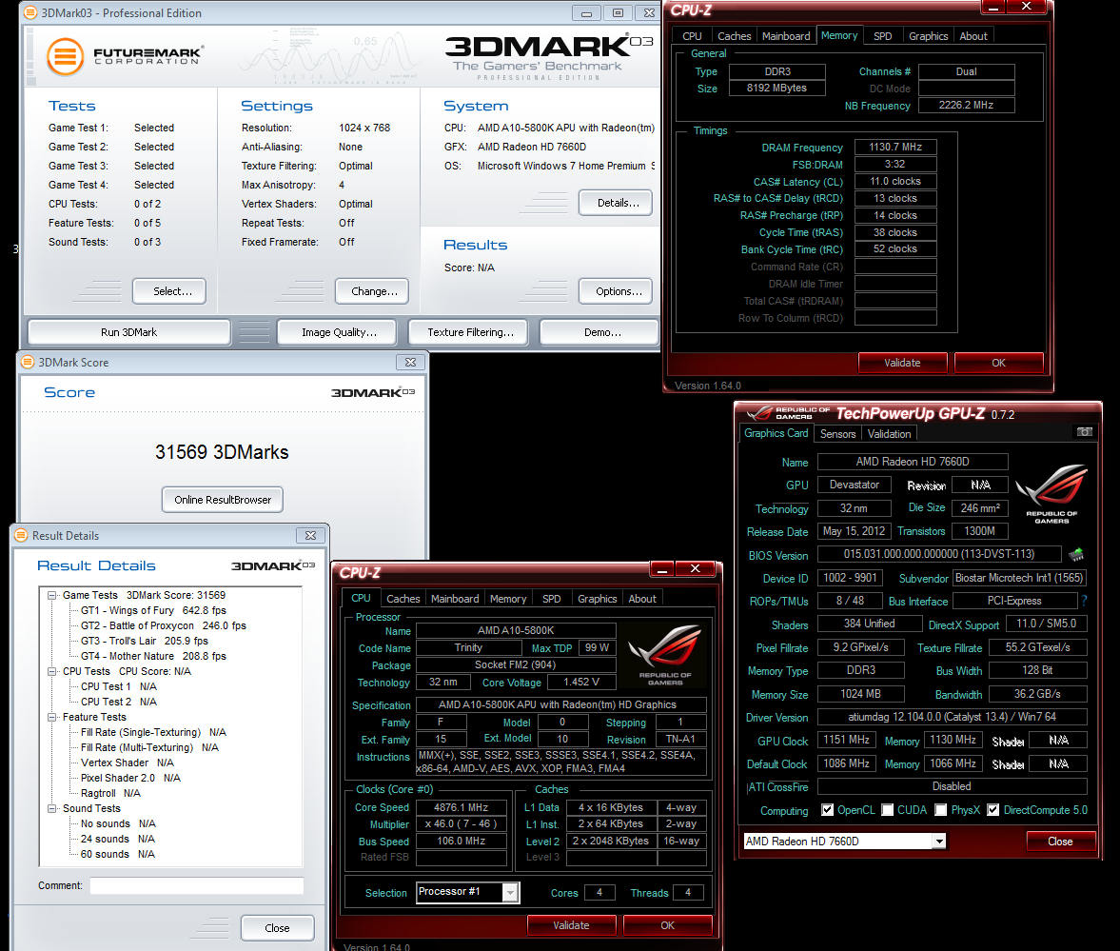The width and height of the screenshot is (1120, 951).
Task: Open the Mainboard tab in top CPU-Z window
Action: (x=786, y=36)
